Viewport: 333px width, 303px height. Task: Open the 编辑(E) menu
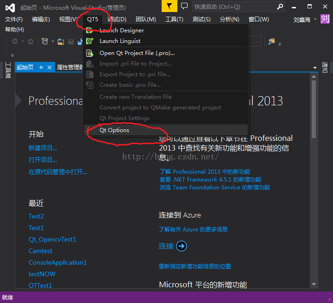[x=41, y=19]
